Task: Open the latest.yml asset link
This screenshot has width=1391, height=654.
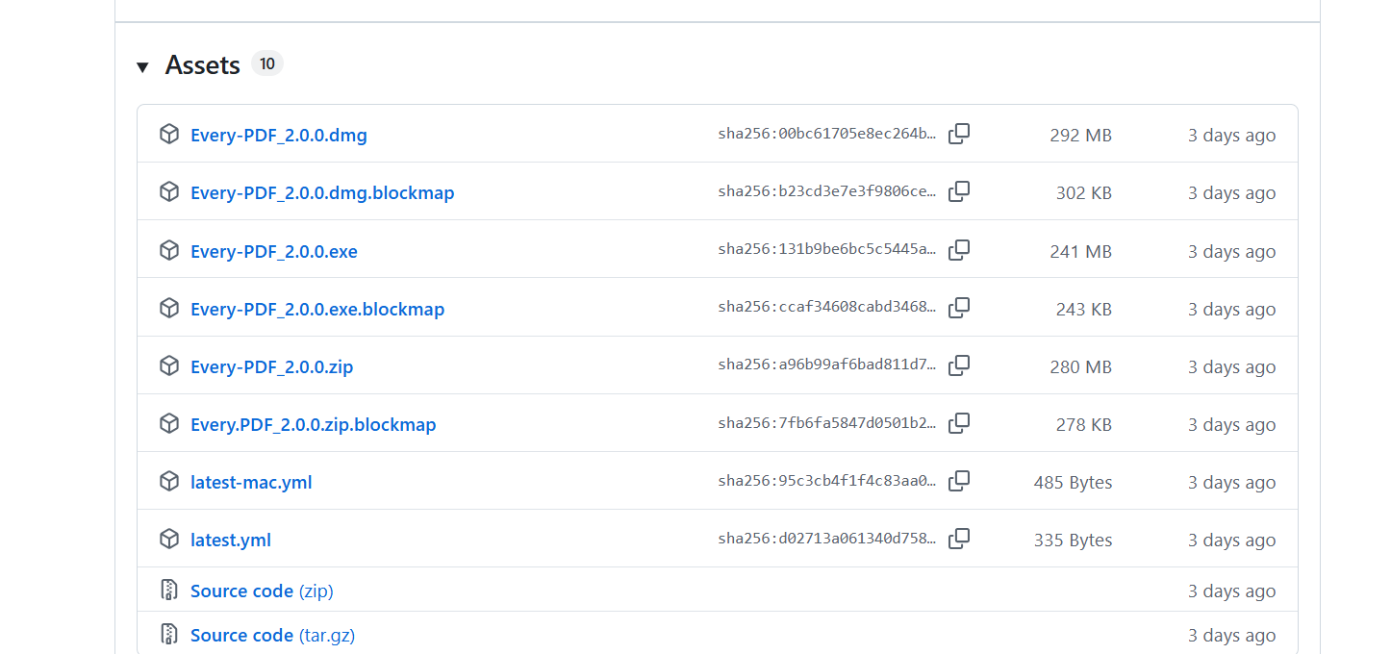Action: click(231, 541)
